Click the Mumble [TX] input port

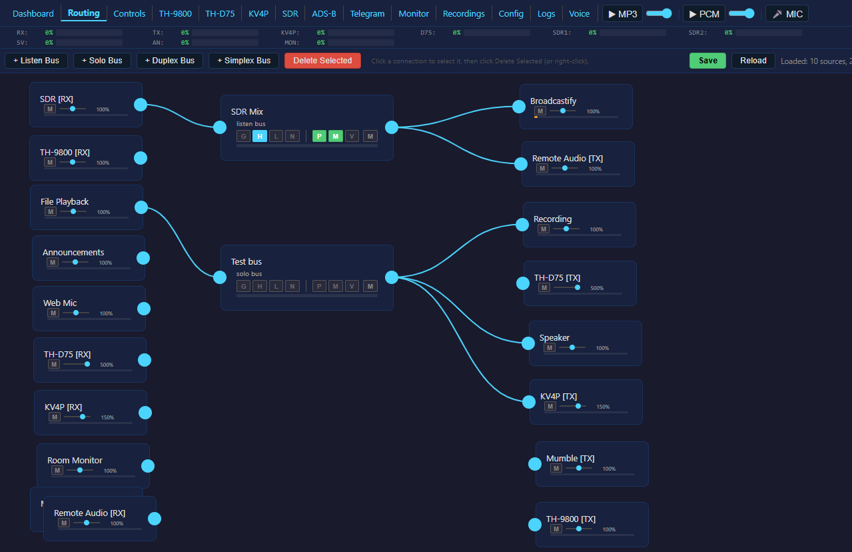tap(535, 463)
